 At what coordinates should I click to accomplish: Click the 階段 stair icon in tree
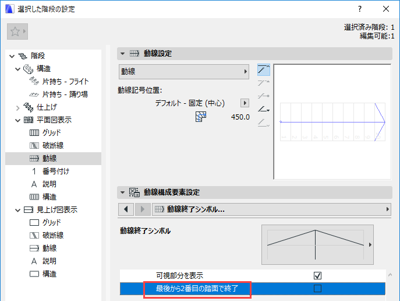23,55
